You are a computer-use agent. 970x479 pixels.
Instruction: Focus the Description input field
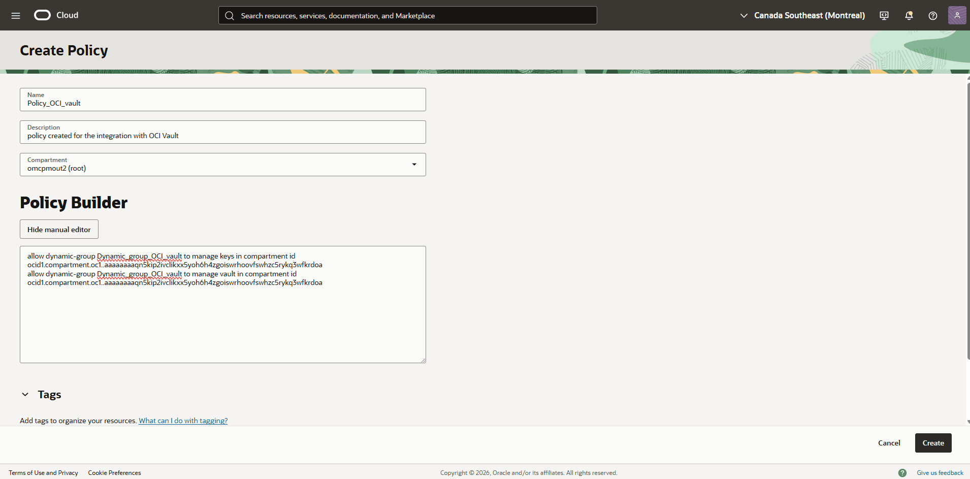point(223,132)
